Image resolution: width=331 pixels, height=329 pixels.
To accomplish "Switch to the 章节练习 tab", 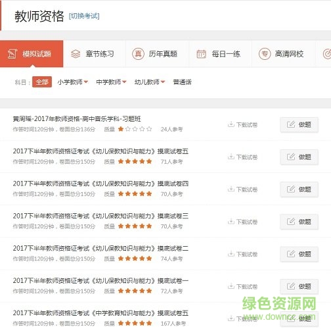I will (x=95, y=54).
